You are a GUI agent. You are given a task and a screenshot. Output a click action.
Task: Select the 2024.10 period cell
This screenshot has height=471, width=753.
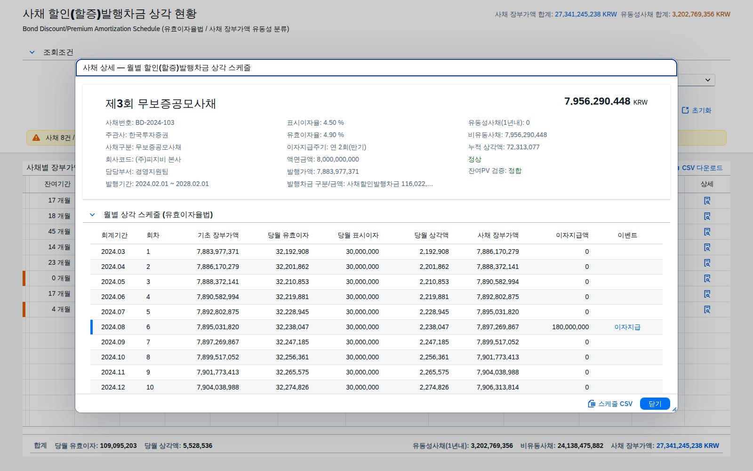(113, 357)
